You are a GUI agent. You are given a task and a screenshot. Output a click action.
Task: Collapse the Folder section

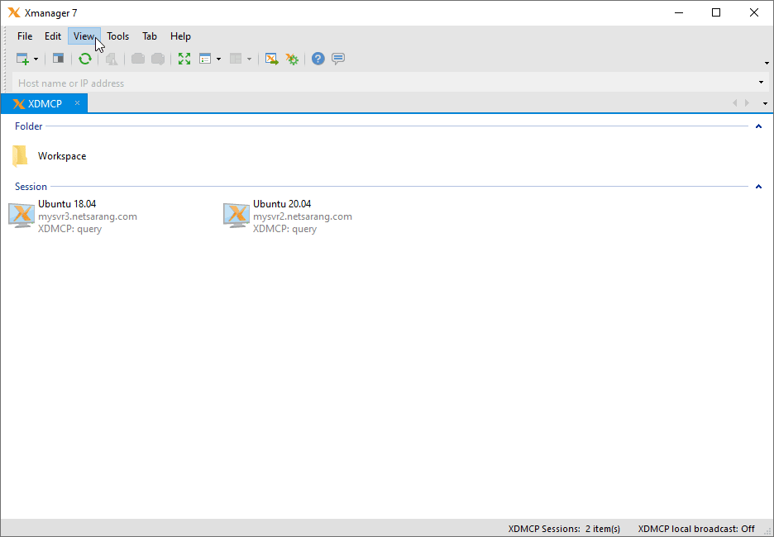coord(758,126)
